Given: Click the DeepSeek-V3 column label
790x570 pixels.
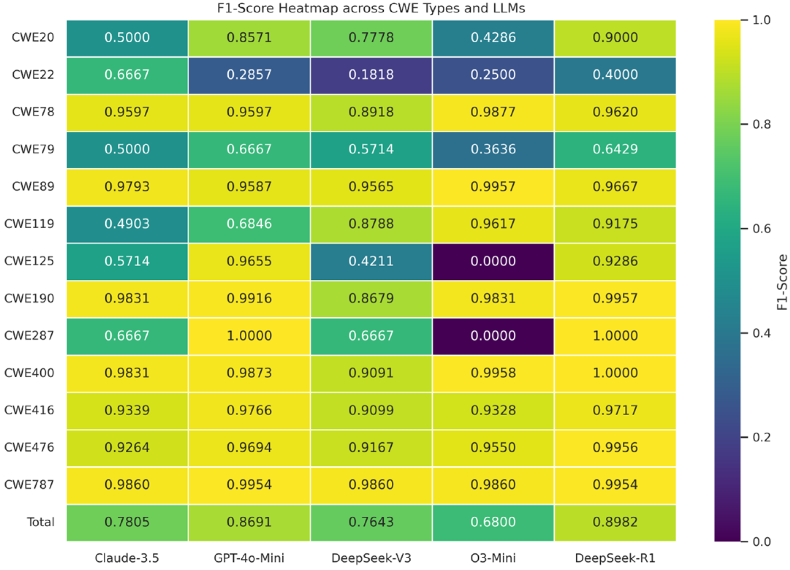Looking at the screenshot, I should (371, 558).
